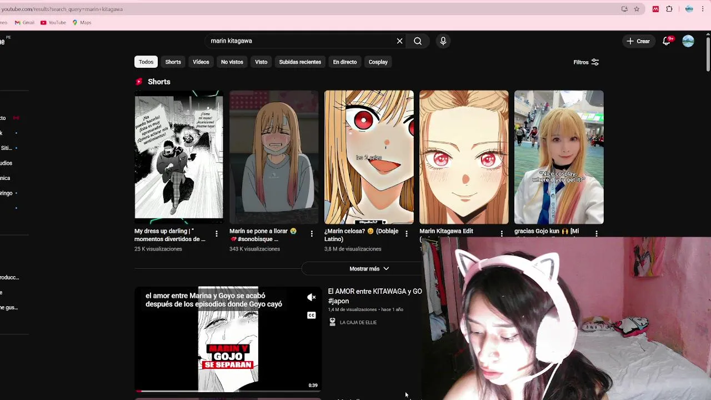Open the Filtros search filters
The image size is (711, 400).
coord(586,62)
